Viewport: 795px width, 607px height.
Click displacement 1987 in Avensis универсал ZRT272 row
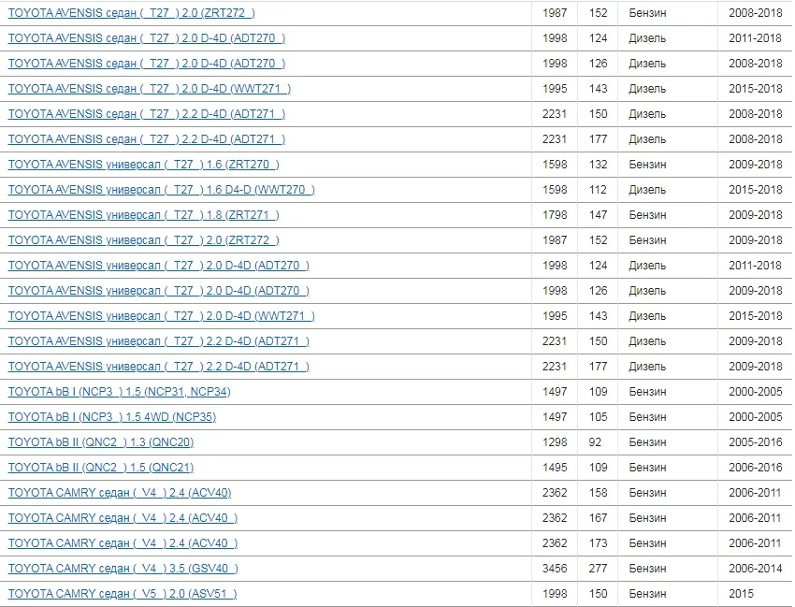[555, 239]
